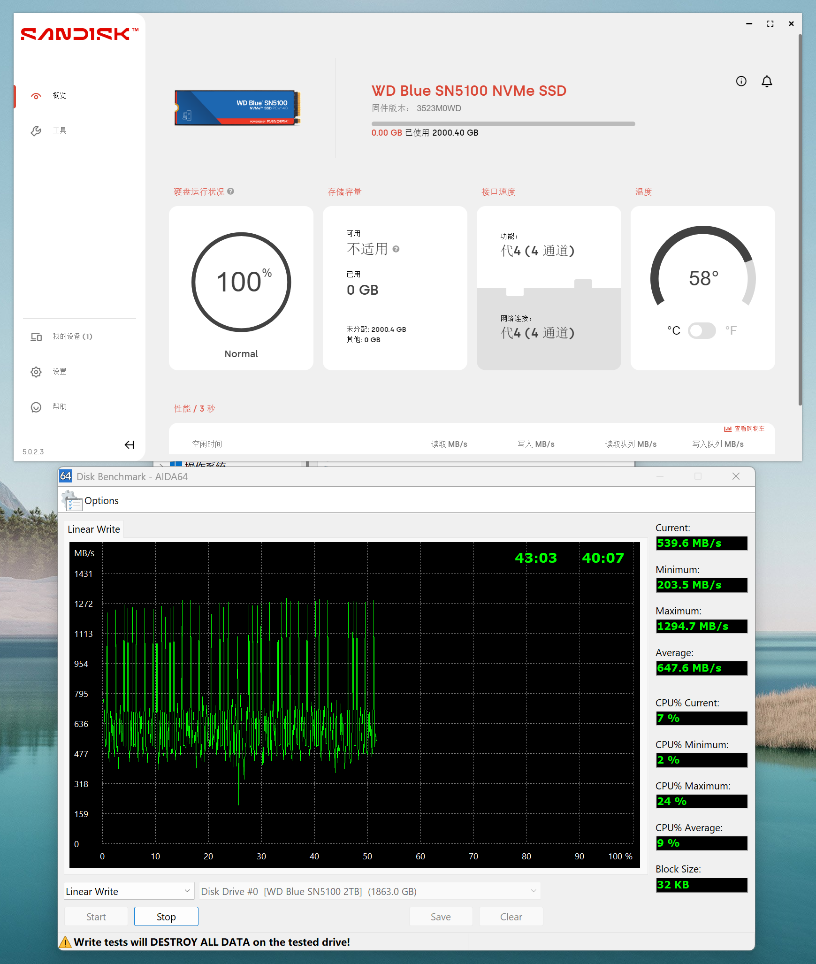This screenshot has width=816, height=964.
Task: Select the Linear Write tab in AIDA64
Action: [x=93, y=529]
